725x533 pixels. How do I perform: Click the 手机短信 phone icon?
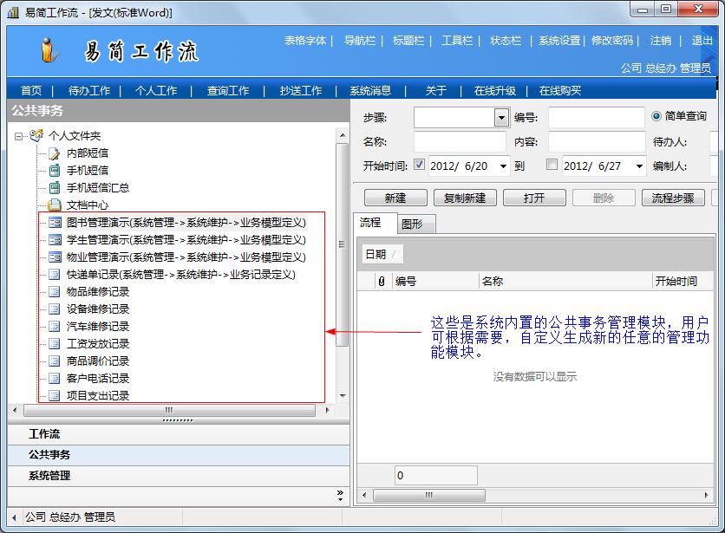click(55, 171)
